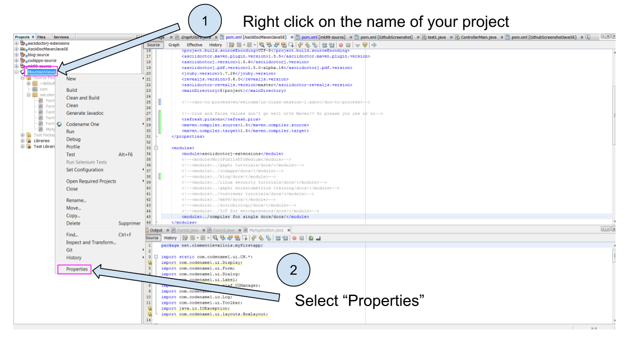Screen dimensions: 629x357
Task: Click Shift Line Right icon in lower toolbar
Action: pos(285,238)
